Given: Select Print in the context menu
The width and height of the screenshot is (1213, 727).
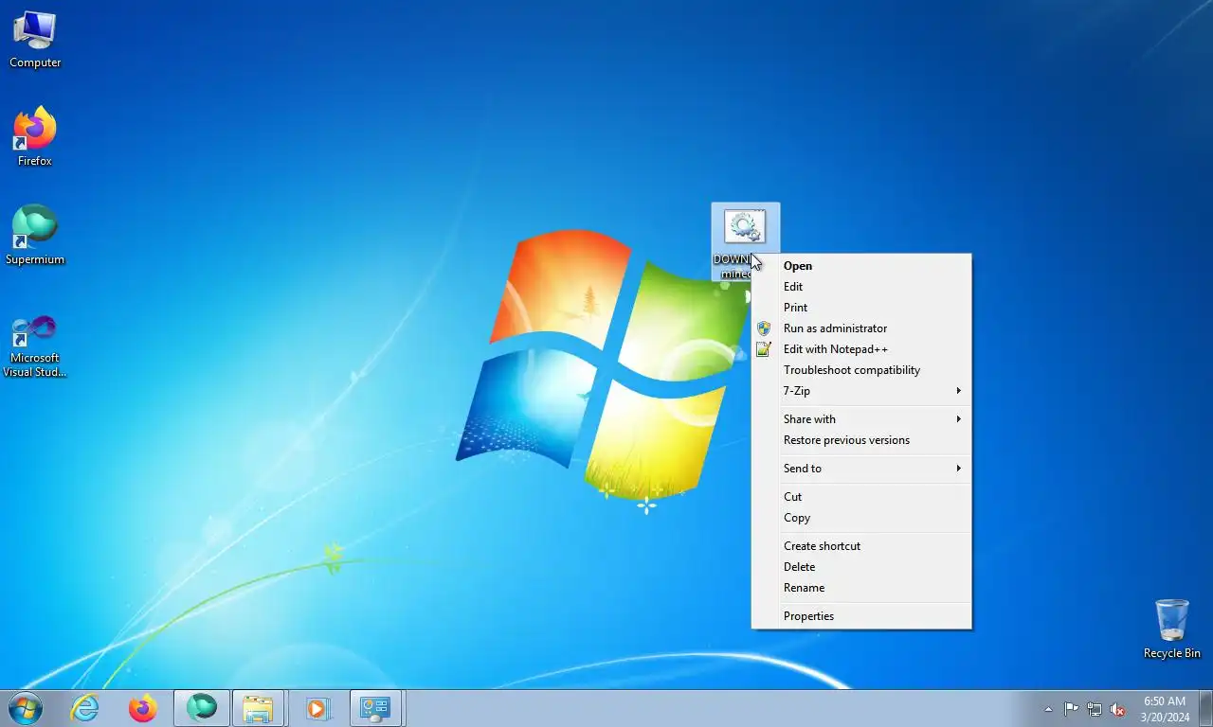Looking at the screenshot, I should pyautogui.click(x=861, y=308).
